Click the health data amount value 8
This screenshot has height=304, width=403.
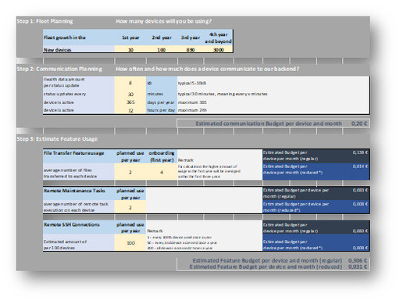click(x=130, y=83)
